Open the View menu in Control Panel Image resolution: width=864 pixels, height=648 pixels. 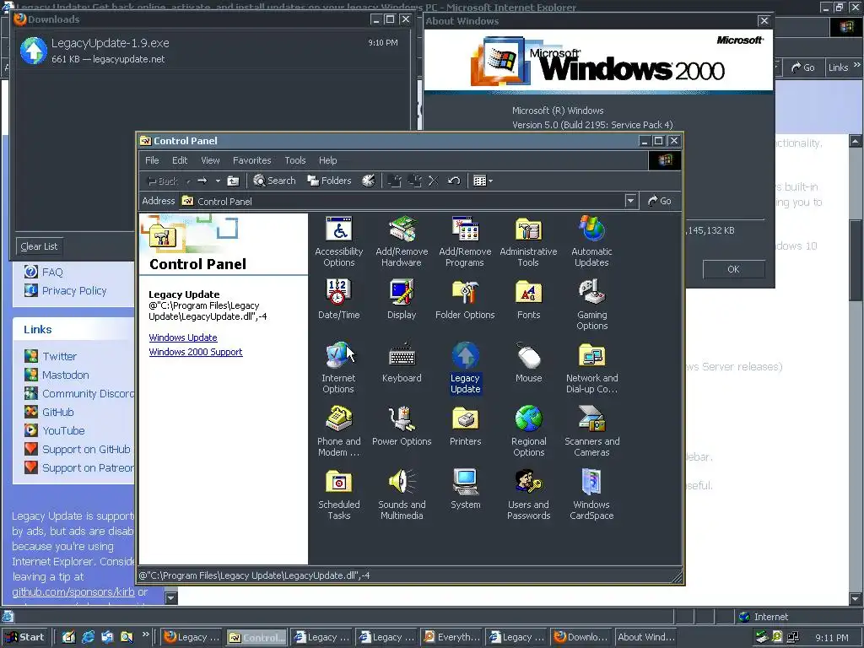[x=210, y=160]
